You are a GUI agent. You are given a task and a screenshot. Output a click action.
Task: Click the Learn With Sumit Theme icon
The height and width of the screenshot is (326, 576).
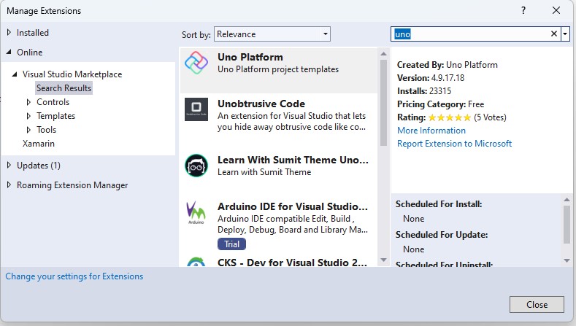[x=197, y=165]
